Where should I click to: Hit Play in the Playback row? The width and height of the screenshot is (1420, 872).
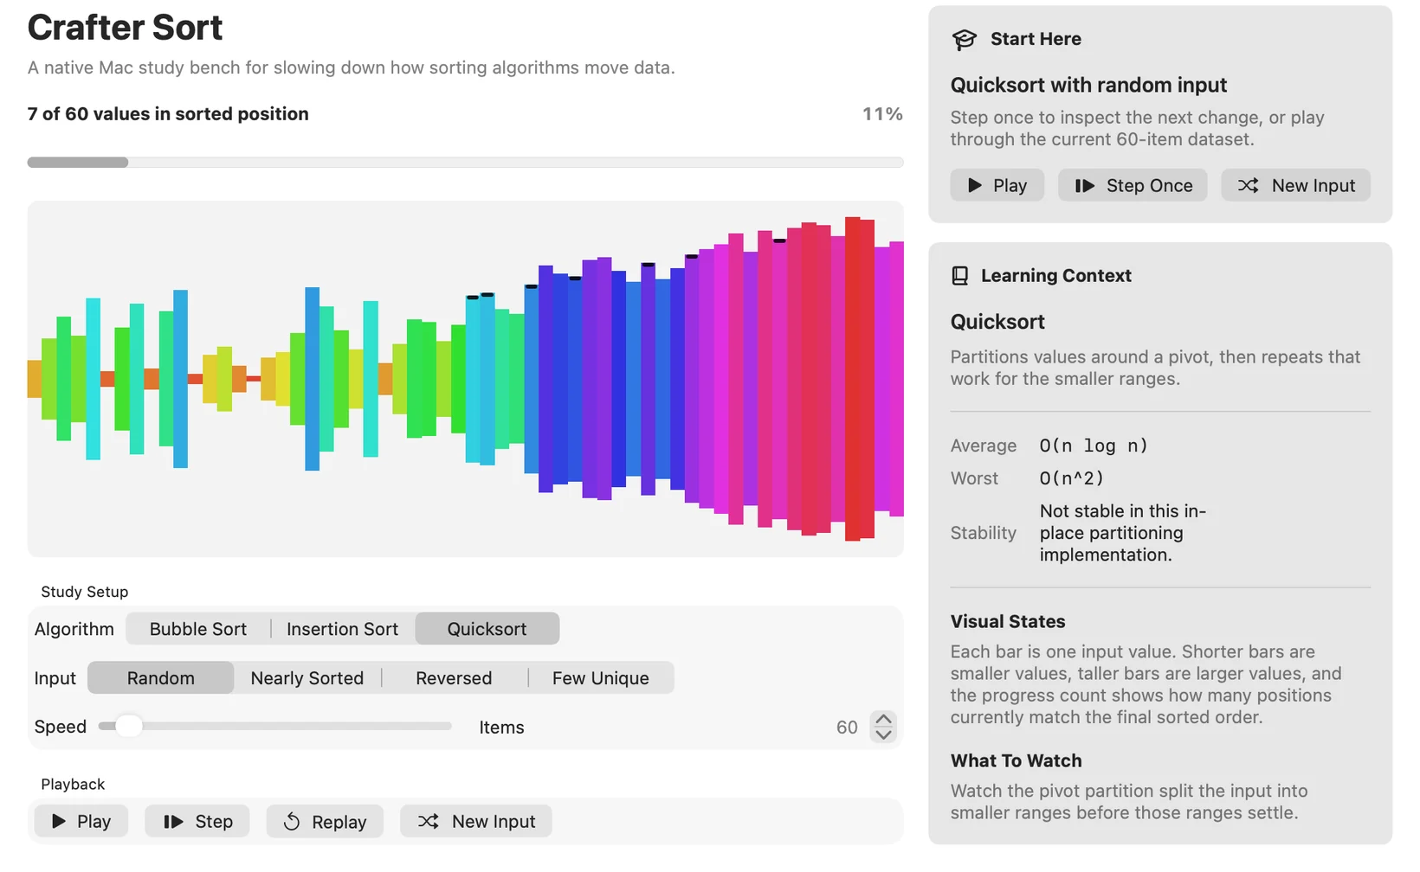coord(81,821)
